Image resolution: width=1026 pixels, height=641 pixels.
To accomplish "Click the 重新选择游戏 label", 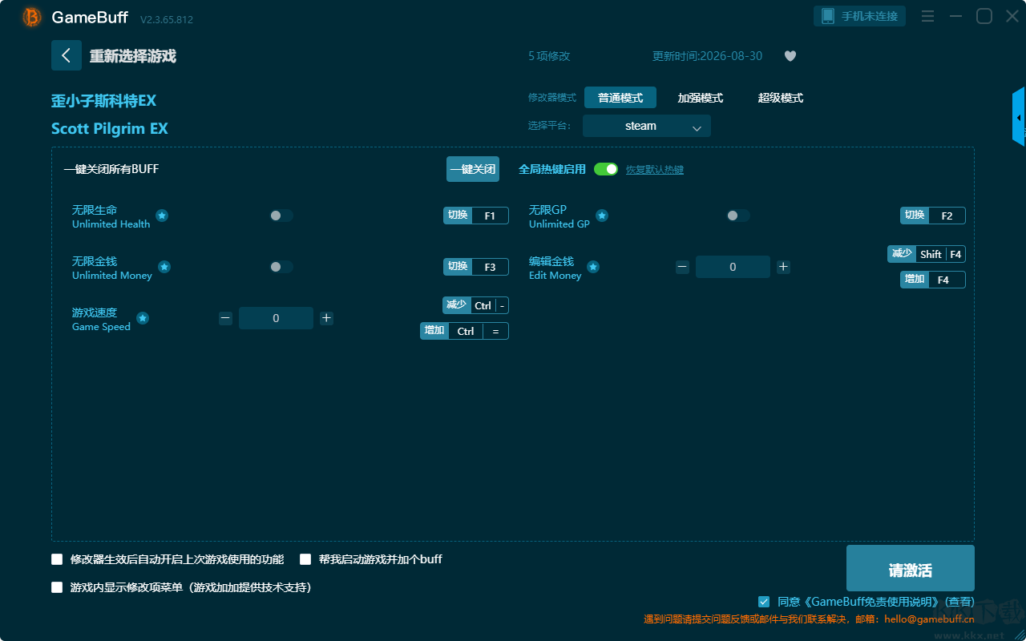I will (132, 56).
